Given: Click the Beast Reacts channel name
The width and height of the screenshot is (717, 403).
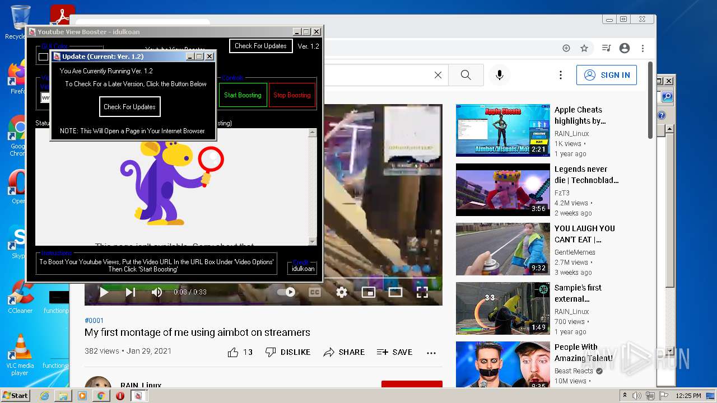Looking at the screenshot, I should [574, 371].
